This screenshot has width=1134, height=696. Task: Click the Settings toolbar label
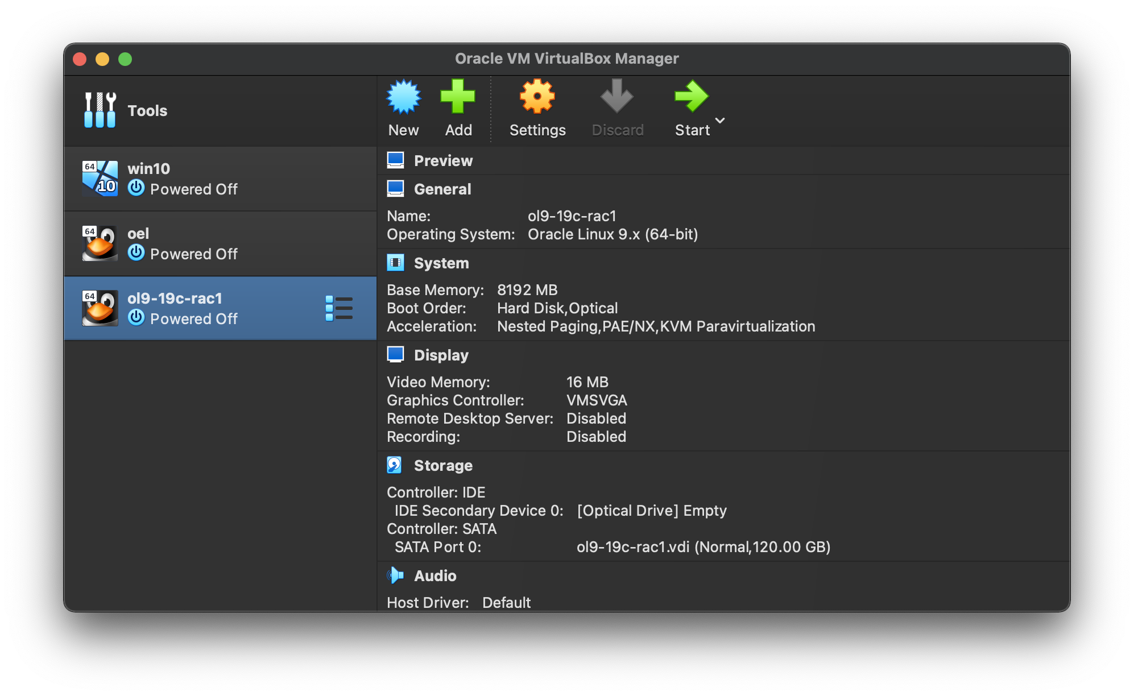pos(537,130)
